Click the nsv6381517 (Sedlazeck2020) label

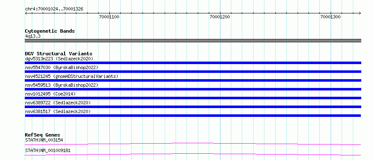[x=58, y=111]
